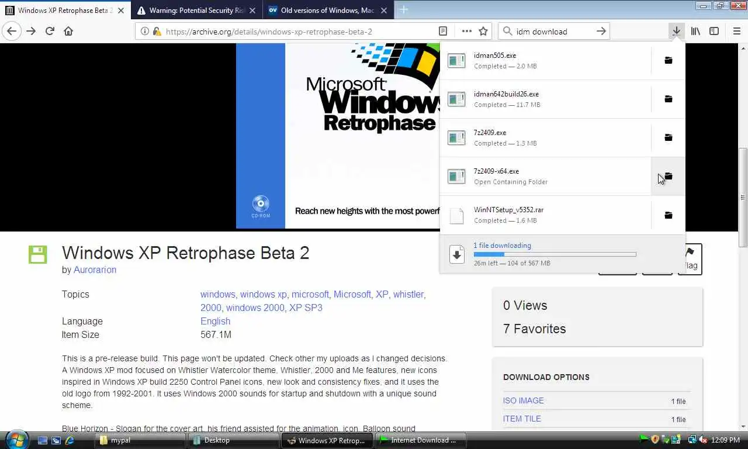Open the page actions three-dot menu
The height and width of the screenshot is (449, 748).
click(x=466, y=32)
